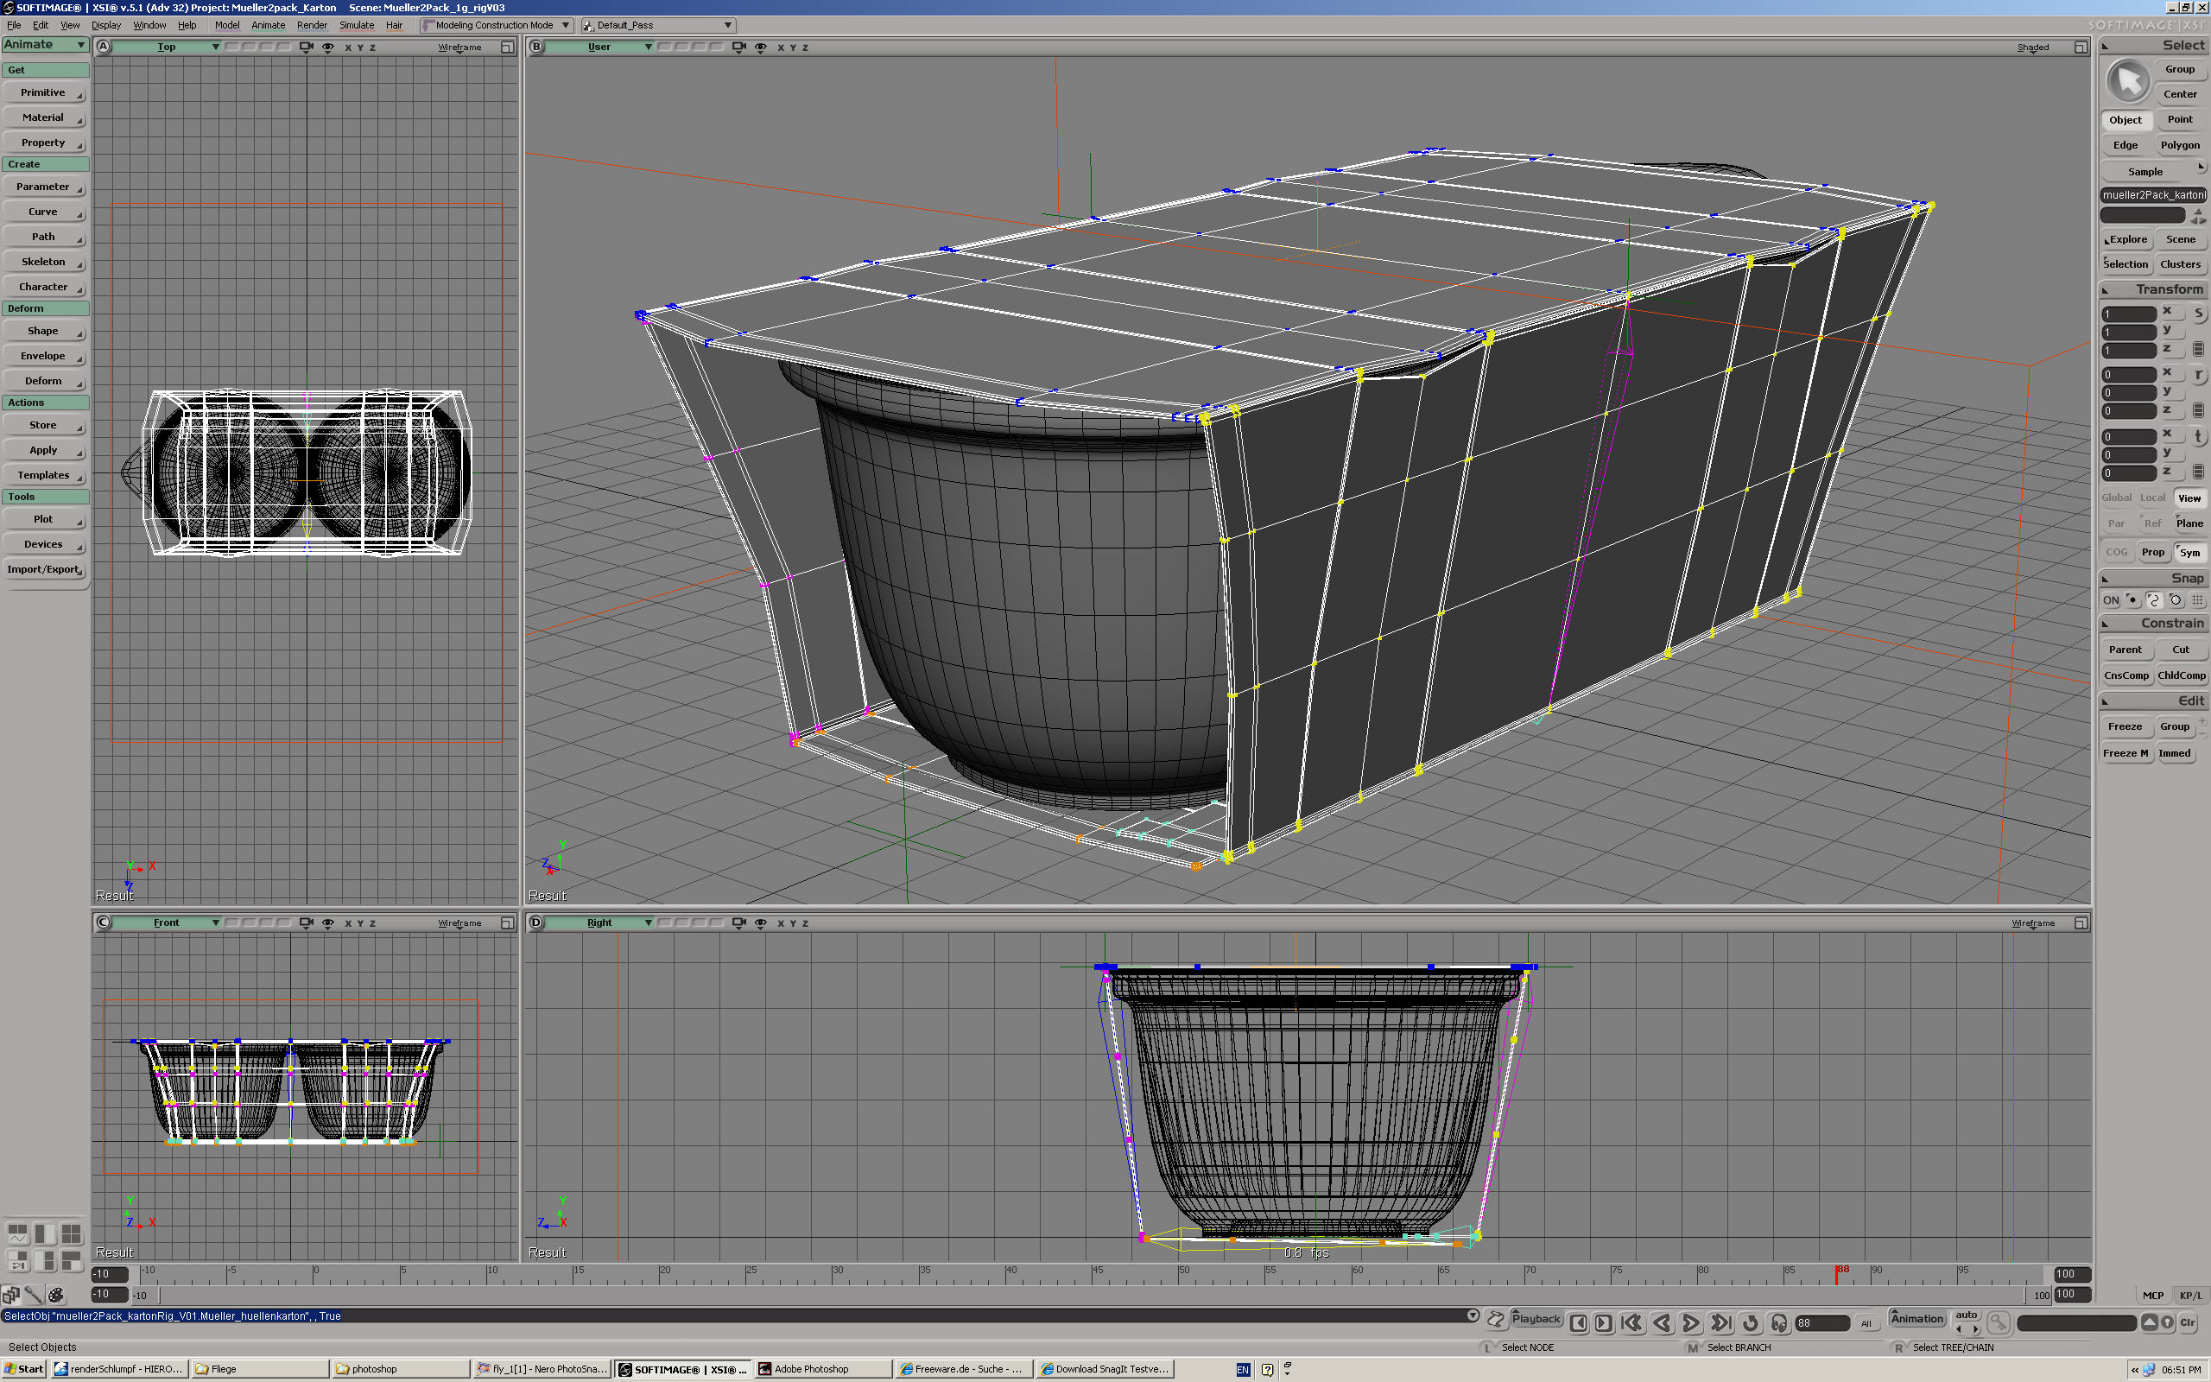Select the grid snap icon
Viewport: 2211px width, 1382px height.
pos(2197,600)
